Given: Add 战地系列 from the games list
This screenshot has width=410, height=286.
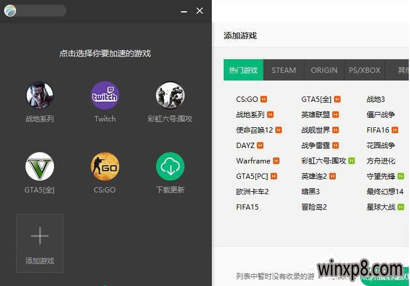Looking at the screenshot, I should click(x=250, y=114).
